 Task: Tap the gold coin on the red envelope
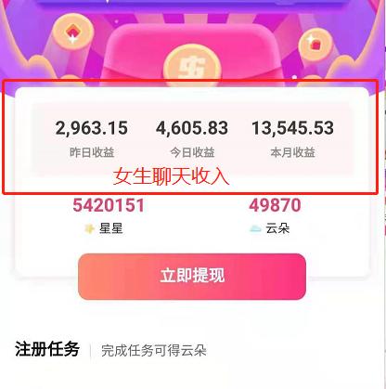192,67
